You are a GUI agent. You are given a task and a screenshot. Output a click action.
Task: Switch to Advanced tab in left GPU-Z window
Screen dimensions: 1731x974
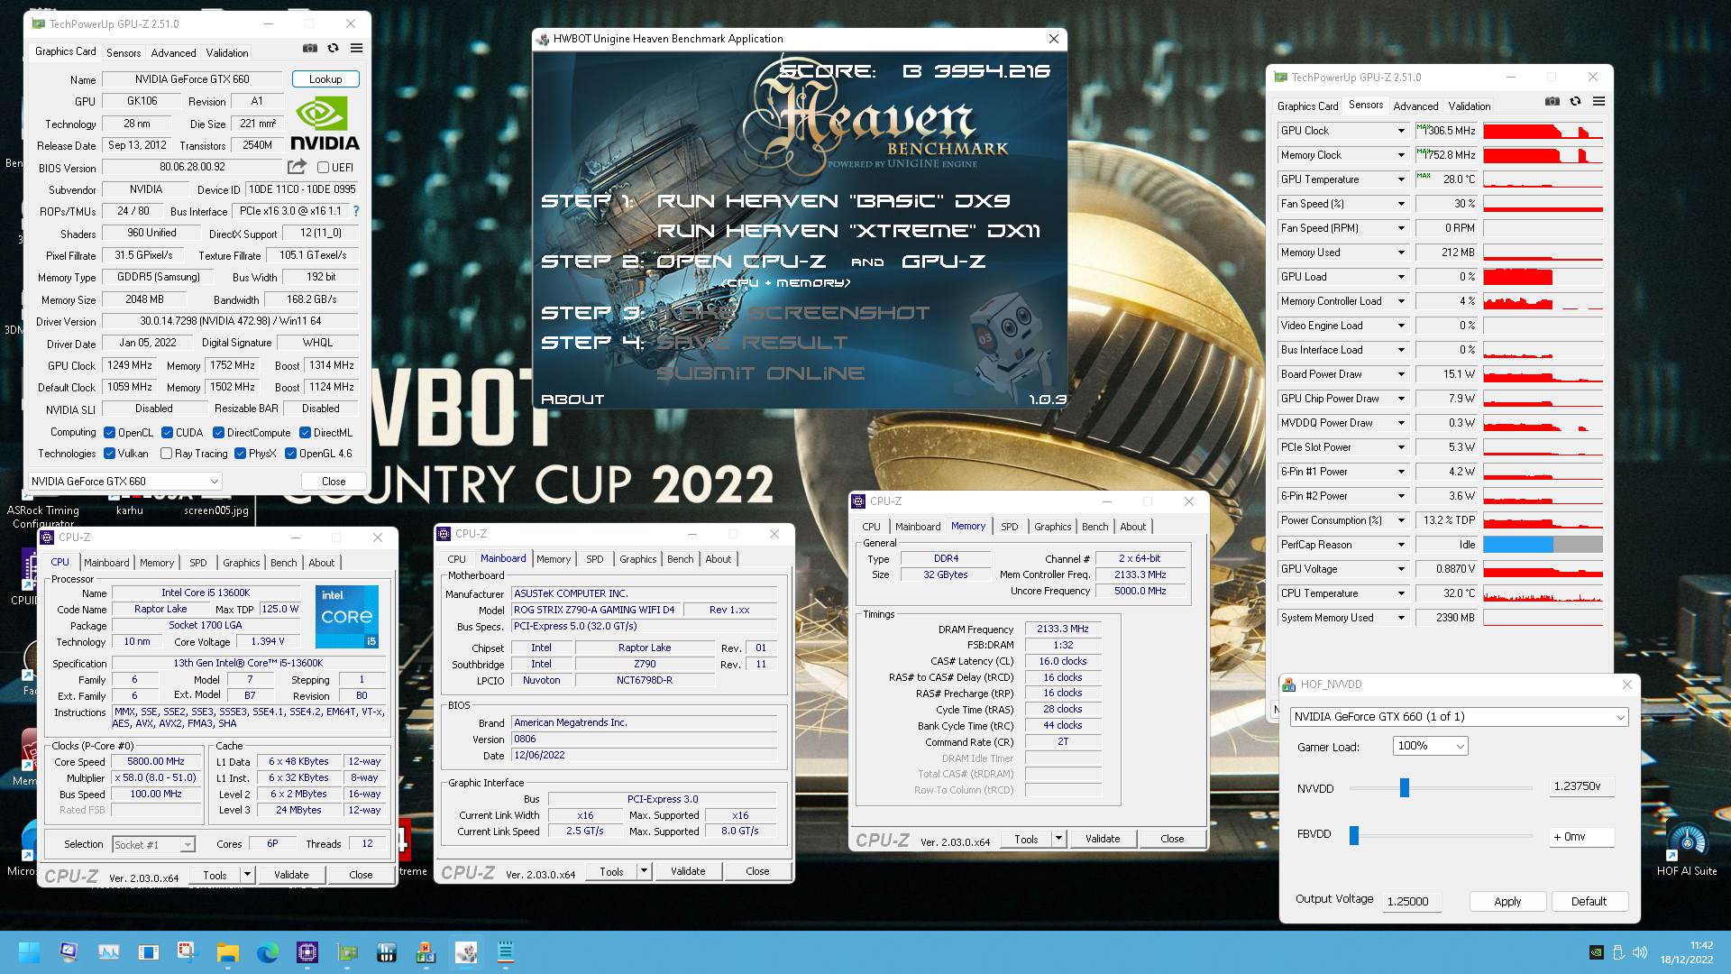coord(173,53)
